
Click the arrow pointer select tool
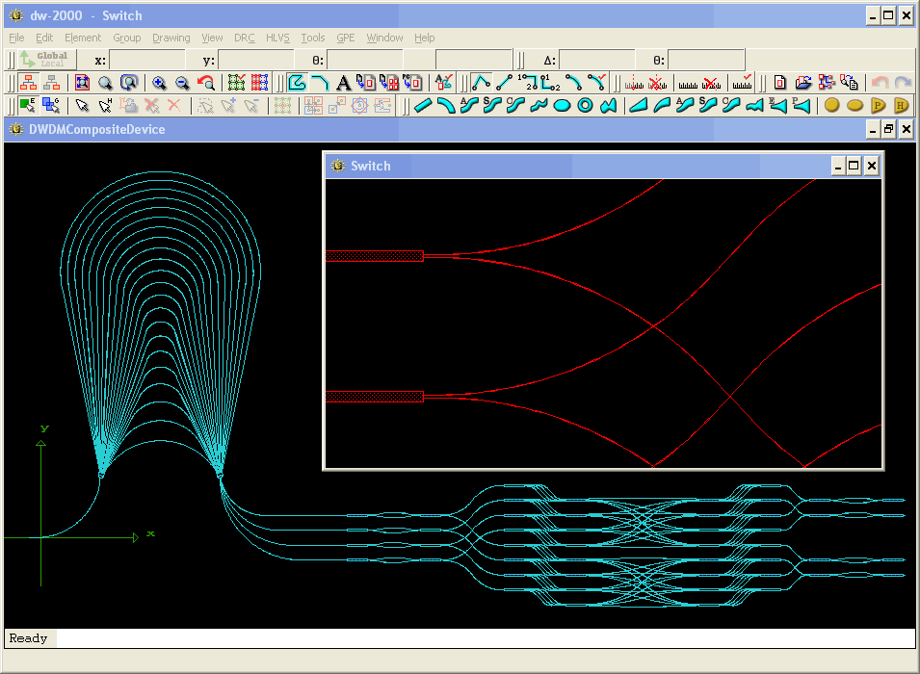[82, 106]
